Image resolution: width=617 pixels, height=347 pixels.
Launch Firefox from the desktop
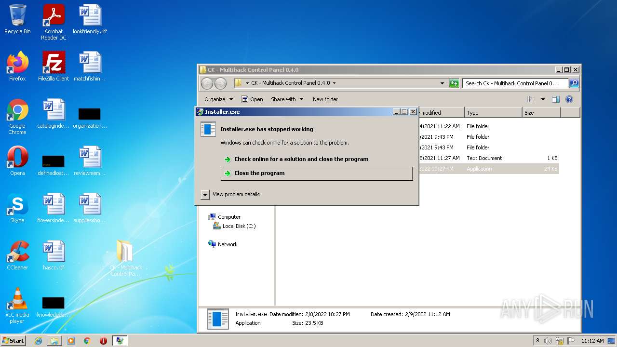17,67
